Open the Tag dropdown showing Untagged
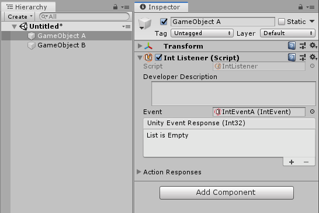The width and height of the screenshot is (319, 213). pos(202,33)
